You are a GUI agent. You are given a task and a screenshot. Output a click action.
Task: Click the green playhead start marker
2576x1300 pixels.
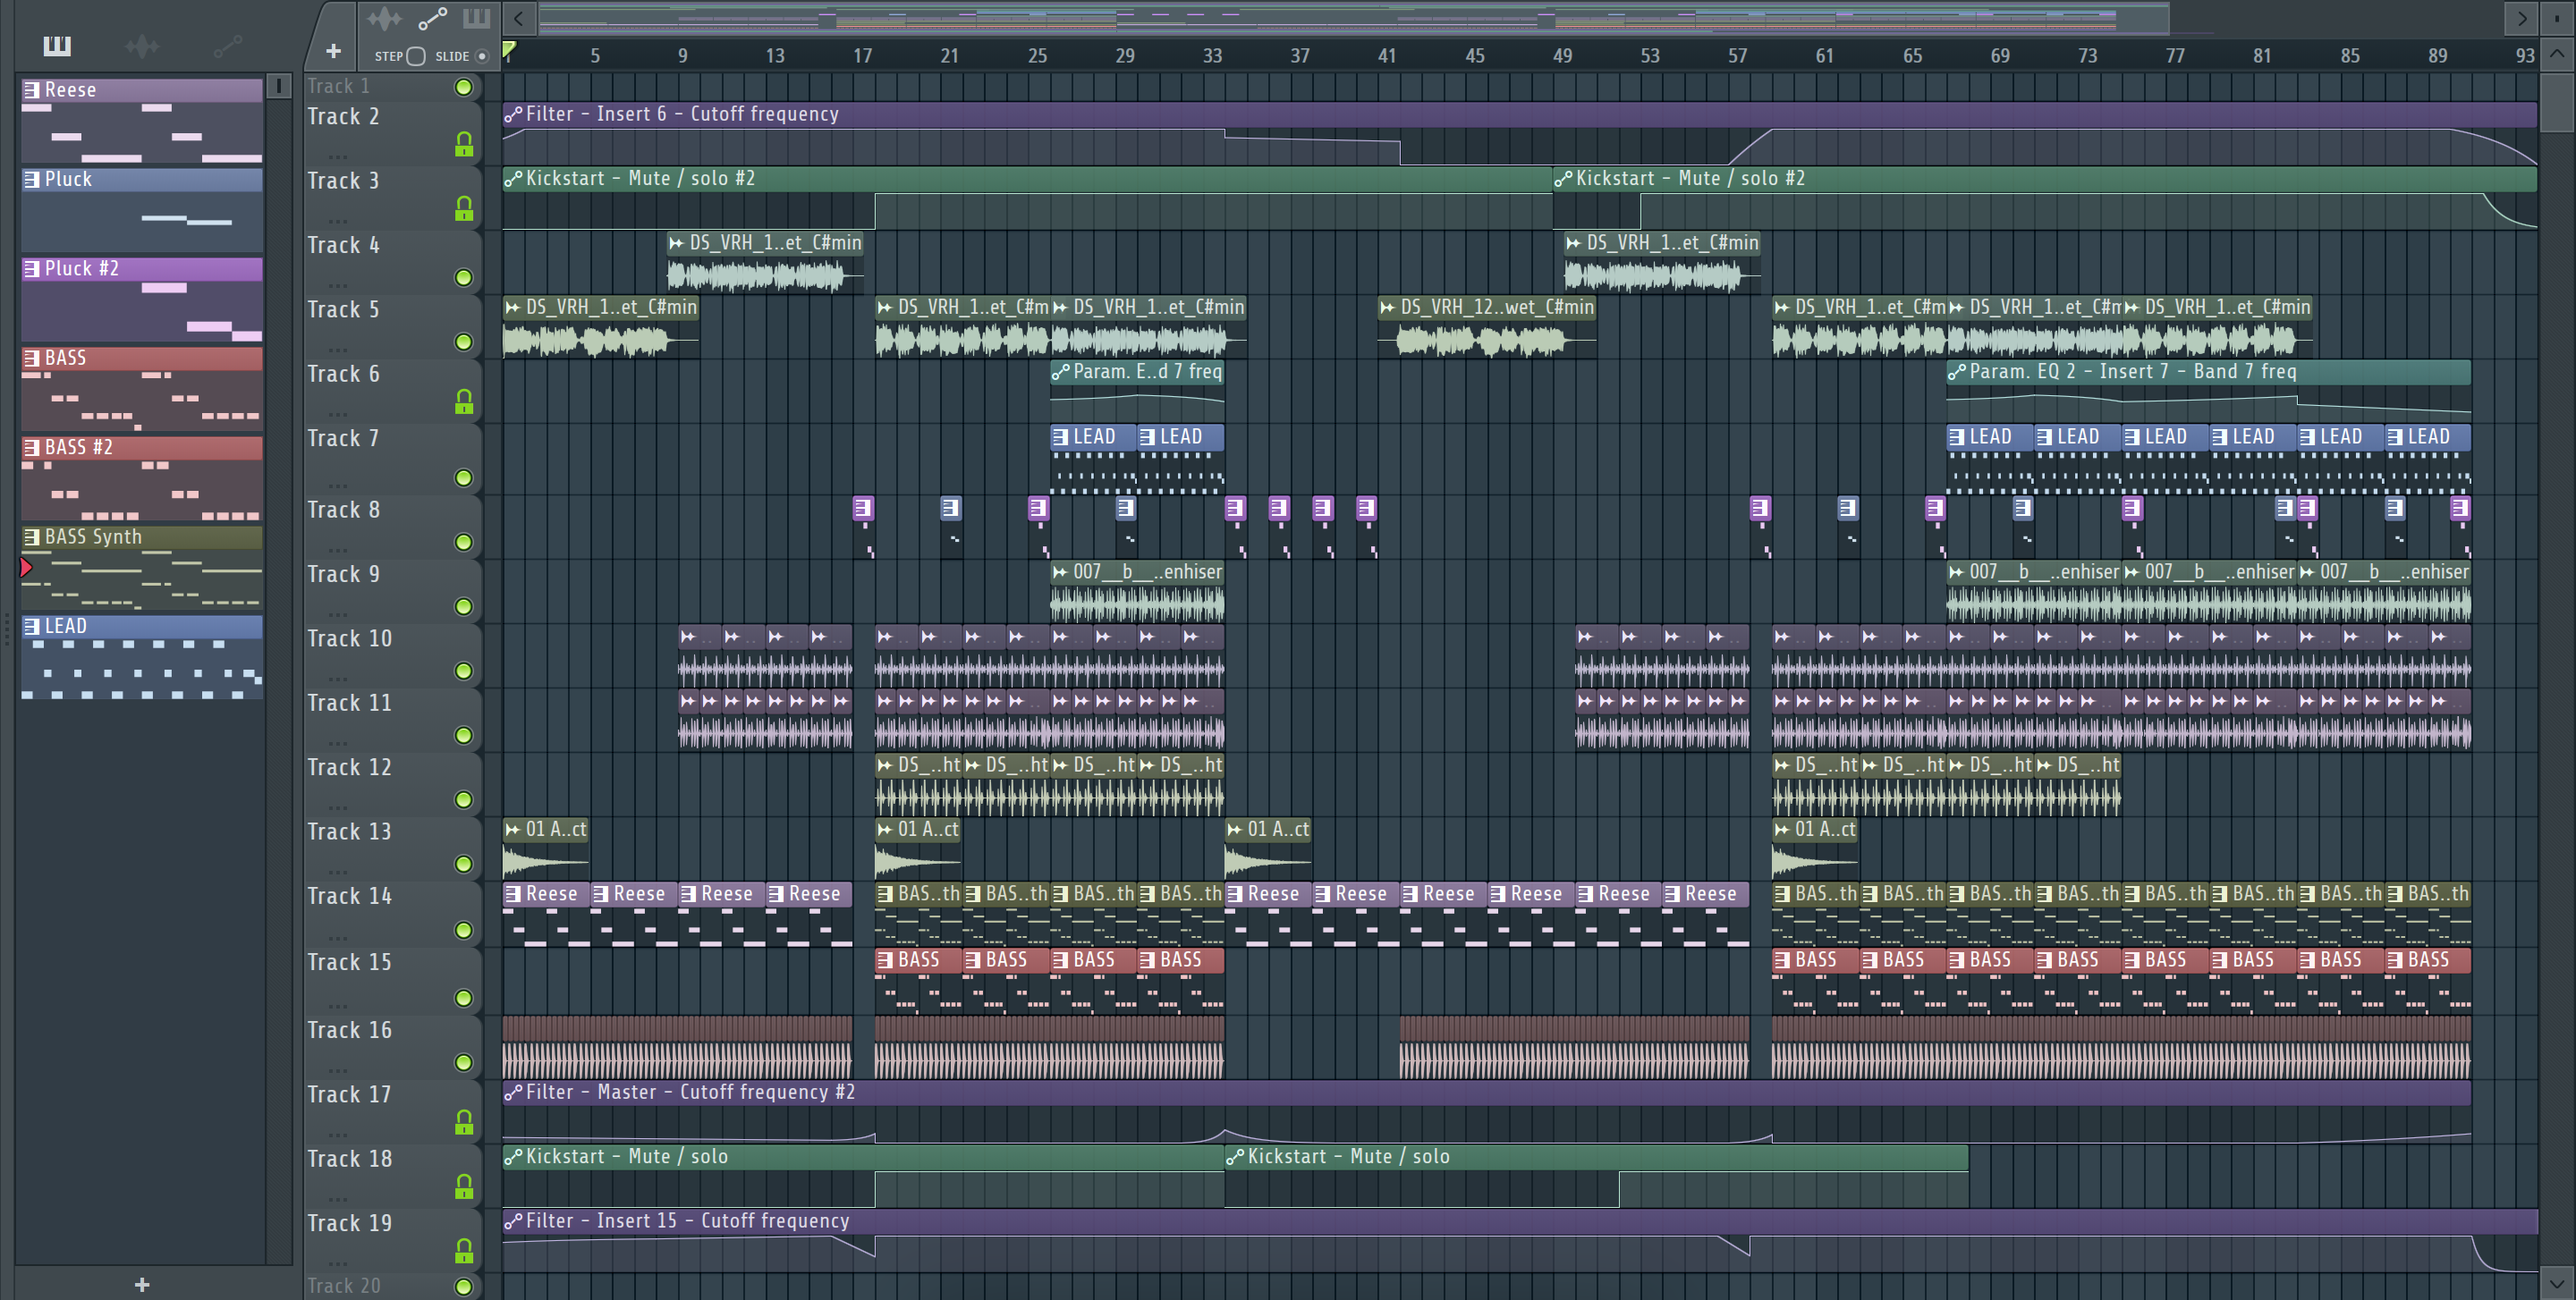click(509, 49)
